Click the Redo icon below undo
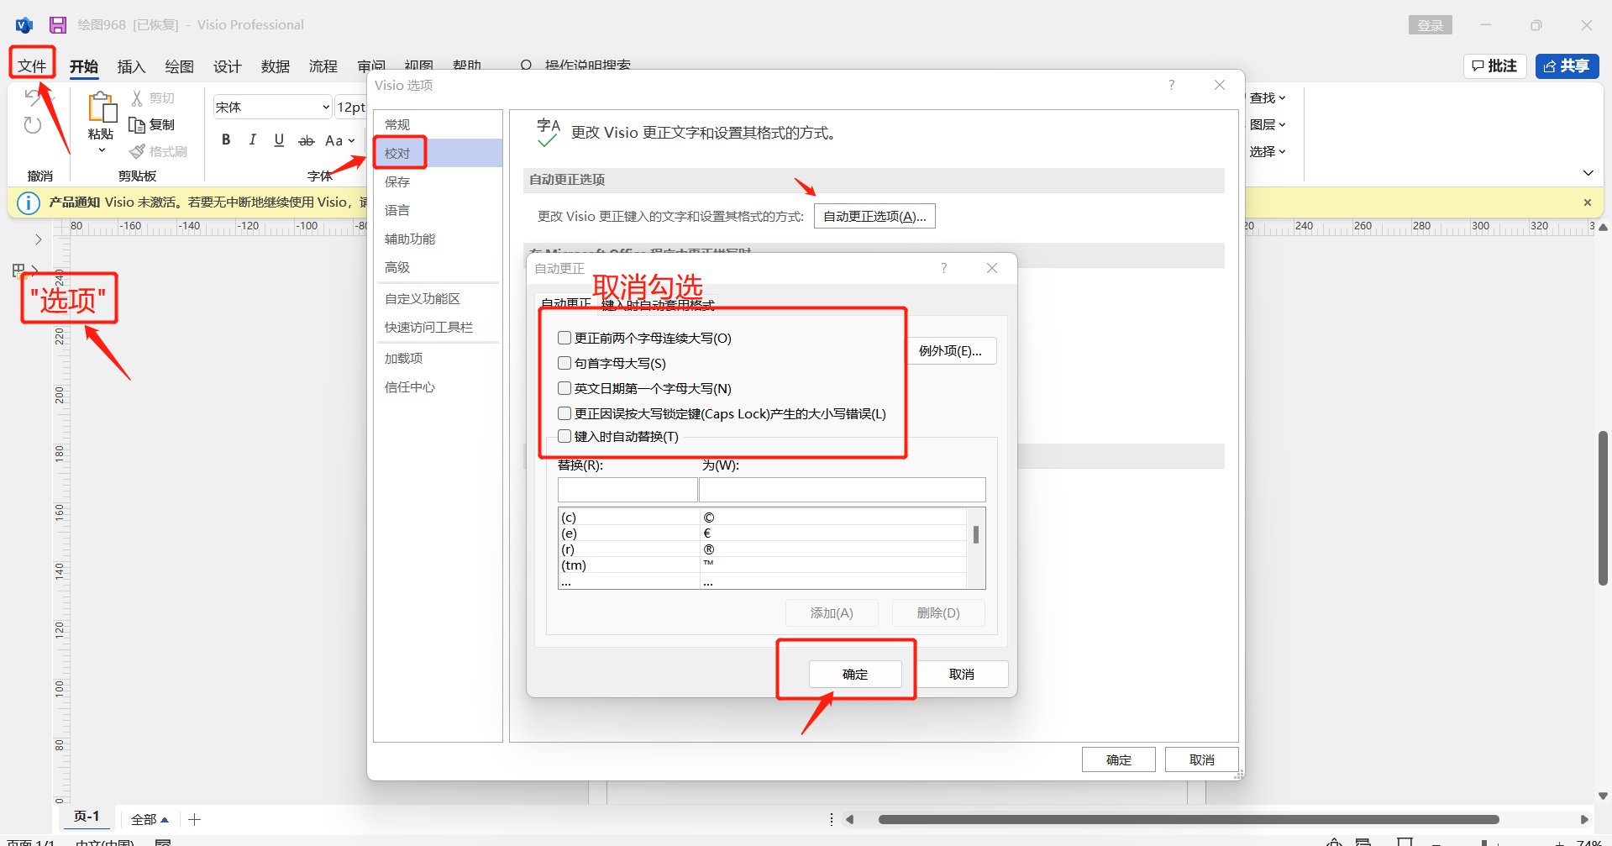This screenshot has height=846, width=1612. pyautogui.click(x=32, y=125)
